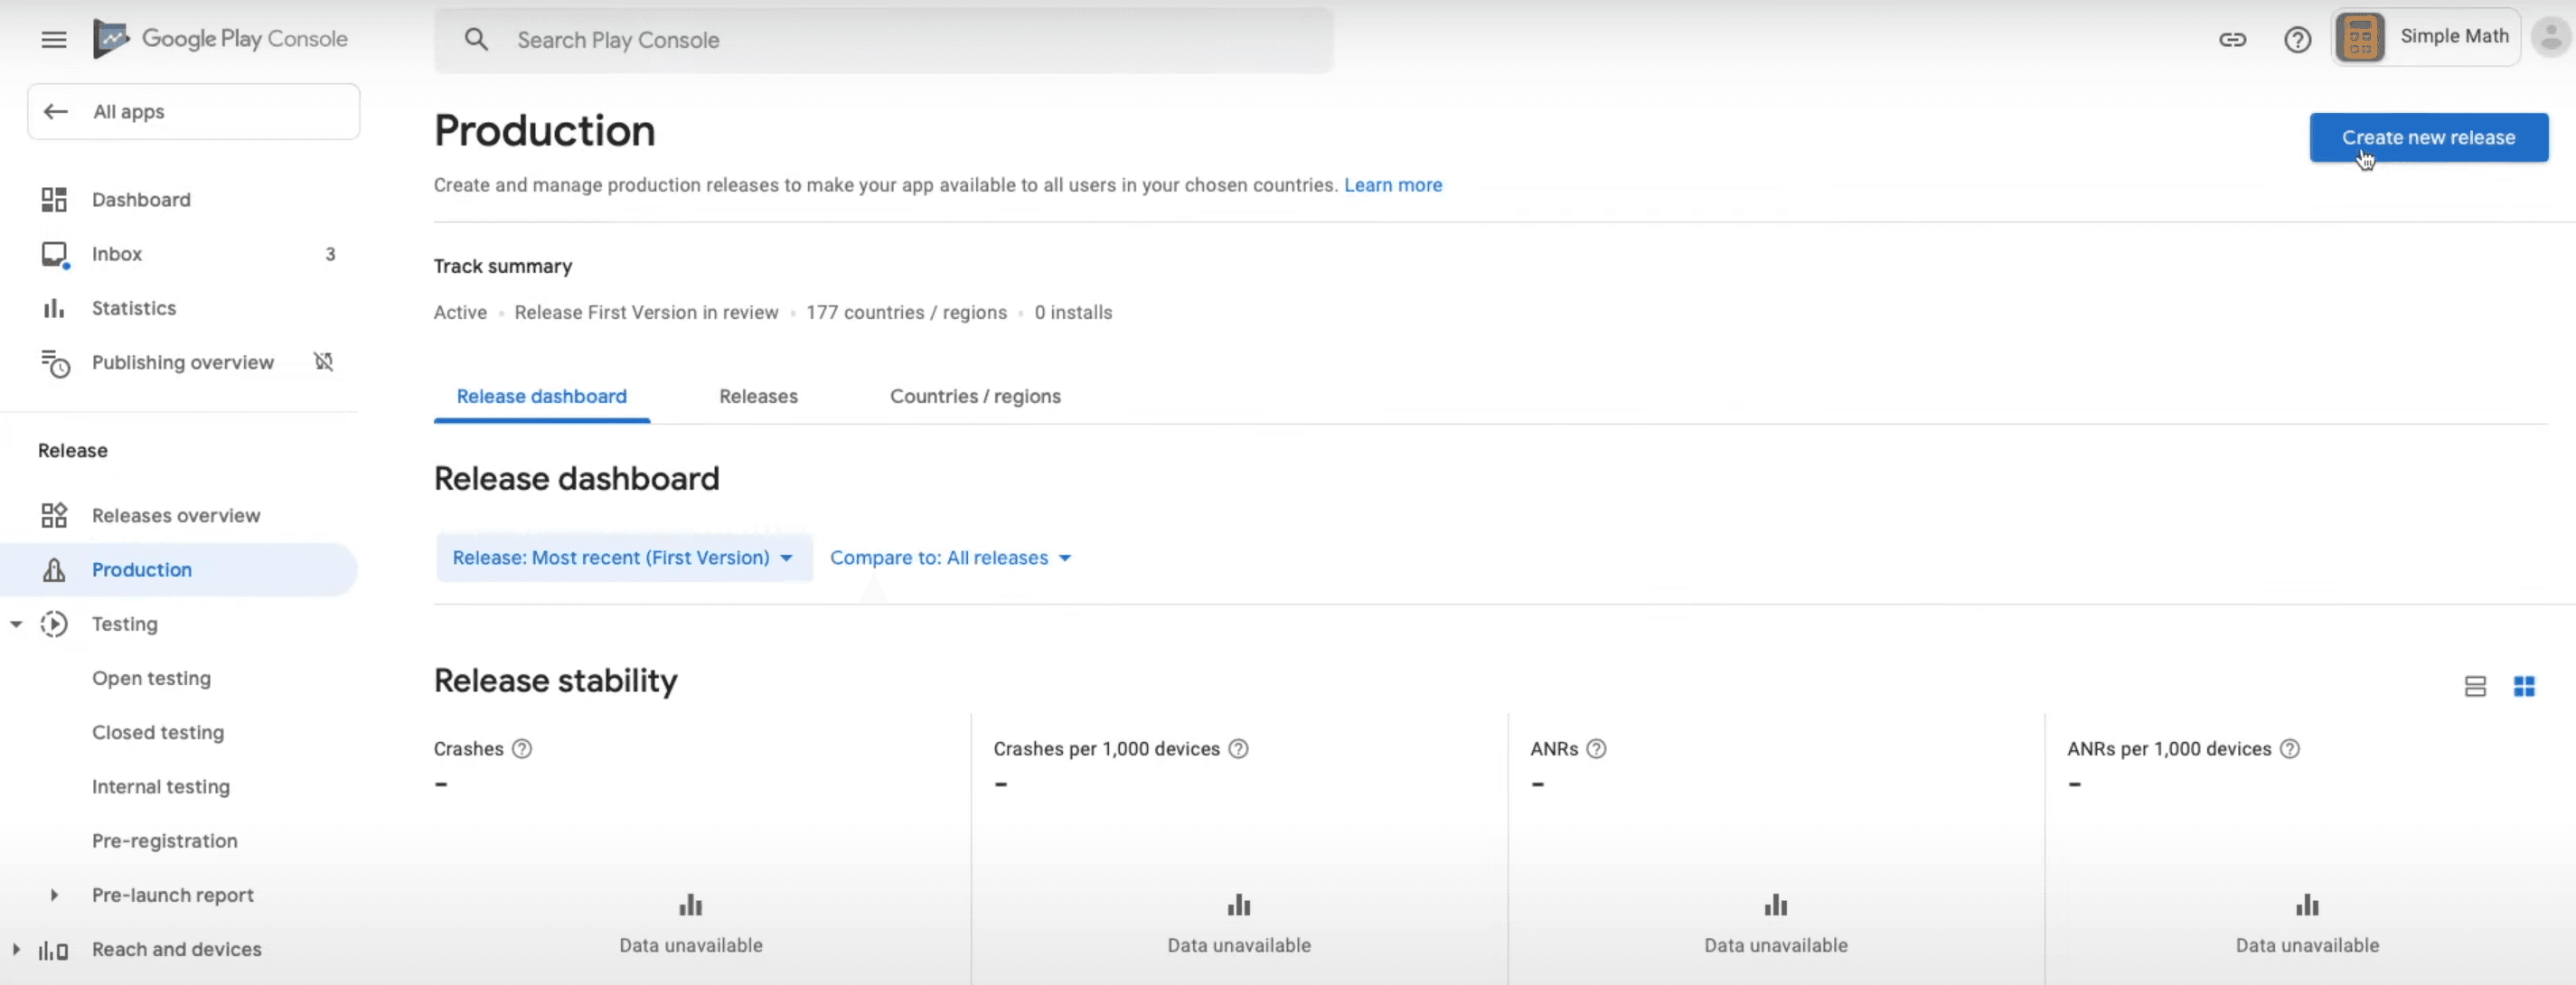Open the Learn more link
The image size is (2576, 985).
tap(1392, 185)
